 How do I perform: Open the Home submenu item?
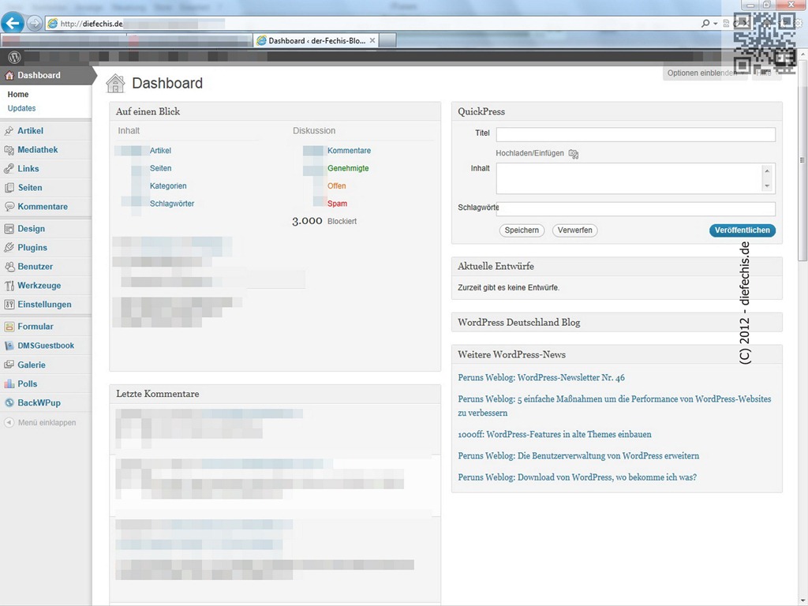[x=18, y=95]
